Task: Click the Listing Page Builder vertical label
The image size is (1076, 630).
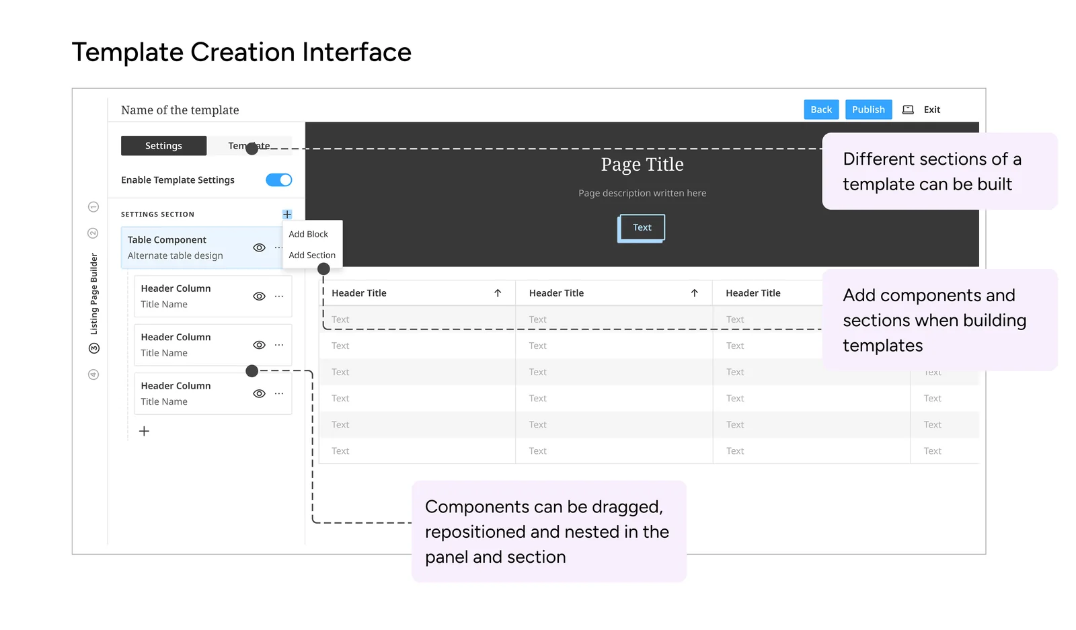Action: [x=94, y=294]
